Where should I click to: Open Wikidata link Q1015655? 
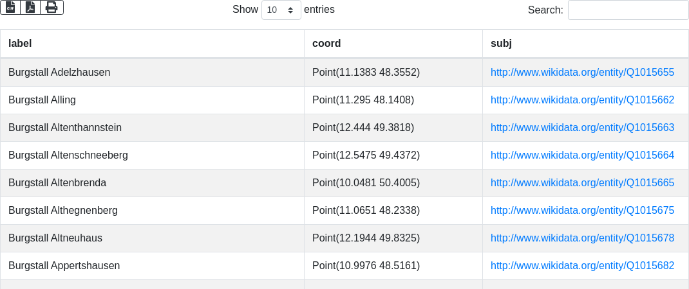[582, 73]
